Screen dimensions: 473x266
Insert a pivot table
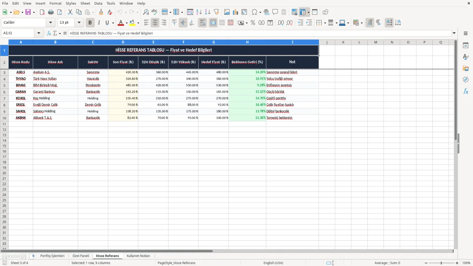[x=244, y=12]
